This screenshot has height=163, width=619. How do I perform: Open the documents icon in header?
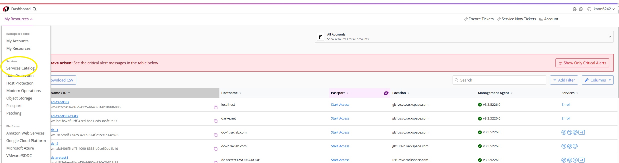(581, 9)
